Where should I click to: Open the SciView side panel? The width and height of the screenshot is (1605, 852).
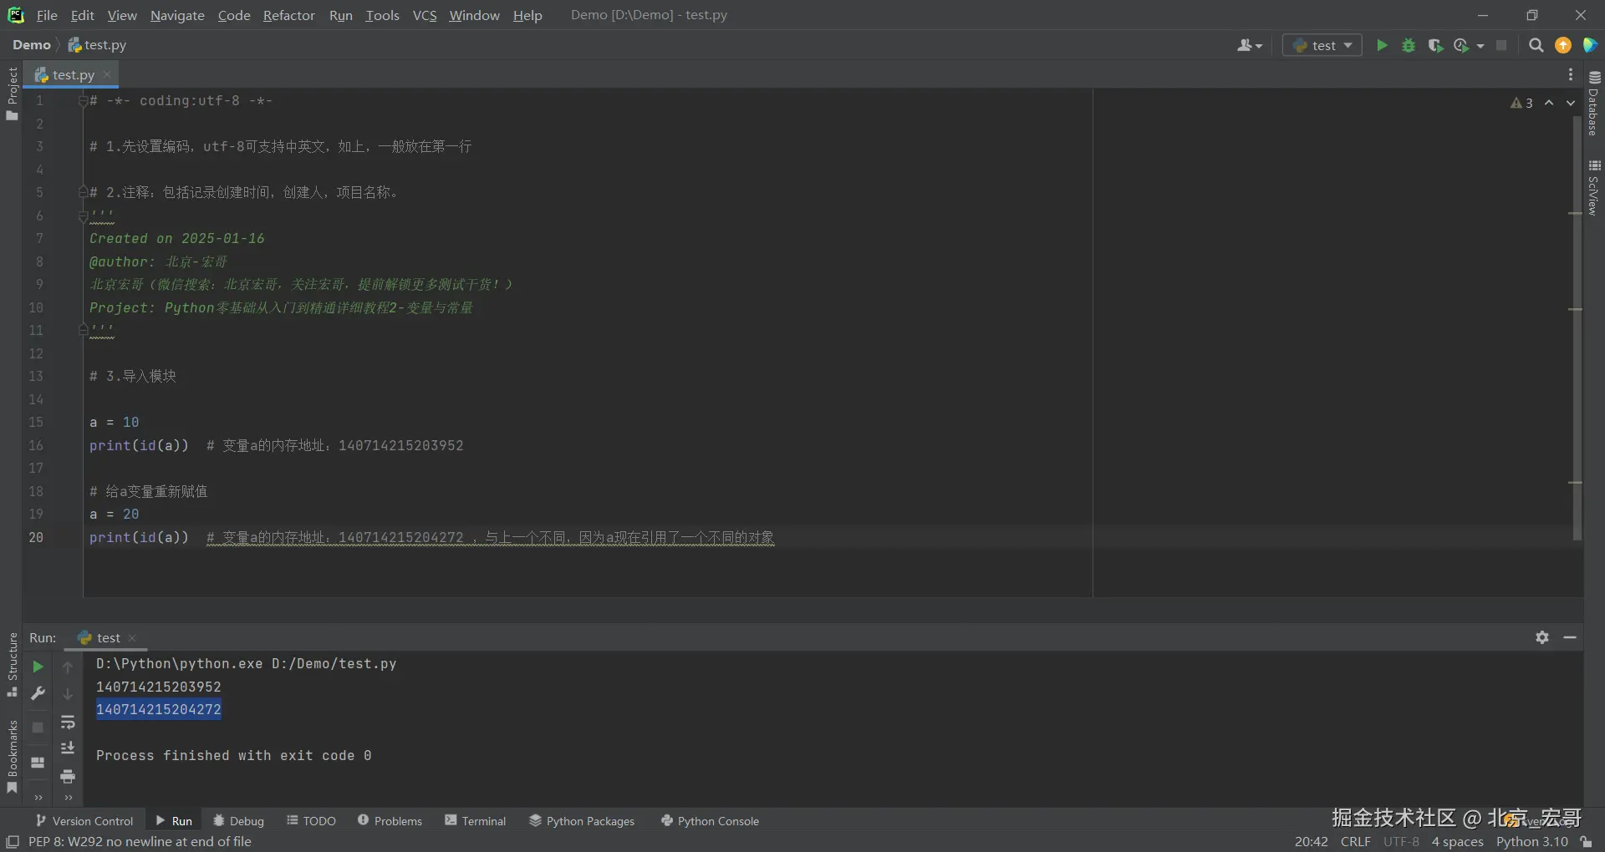click(x=1594, y=187)
